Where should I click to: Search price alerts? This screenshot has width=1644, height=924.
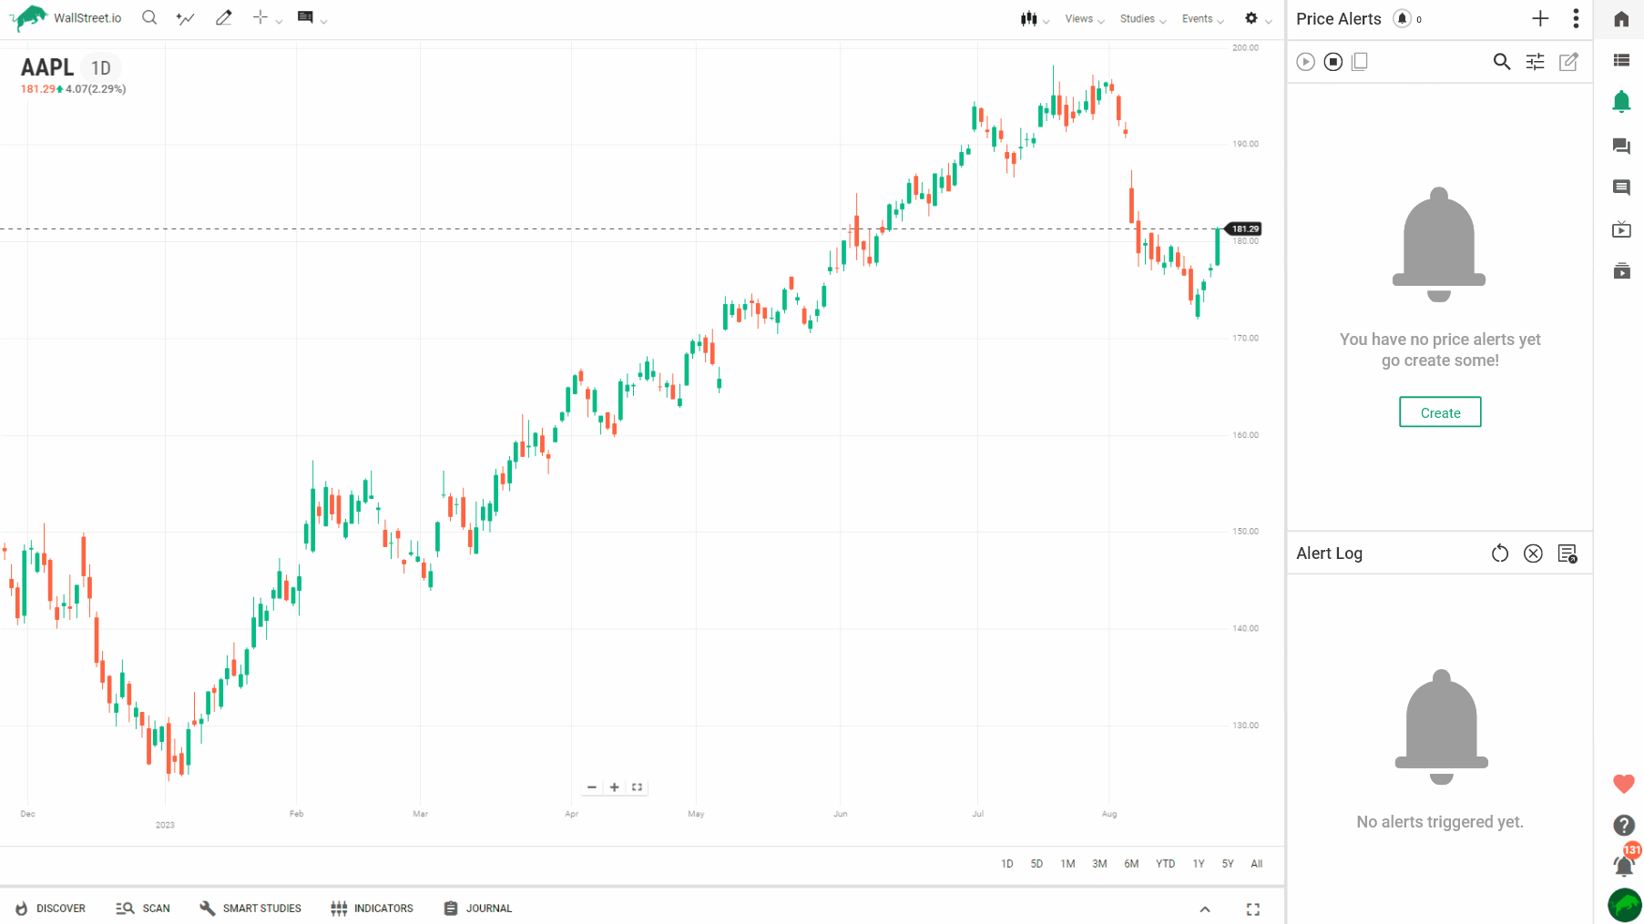pos(1502,62)
